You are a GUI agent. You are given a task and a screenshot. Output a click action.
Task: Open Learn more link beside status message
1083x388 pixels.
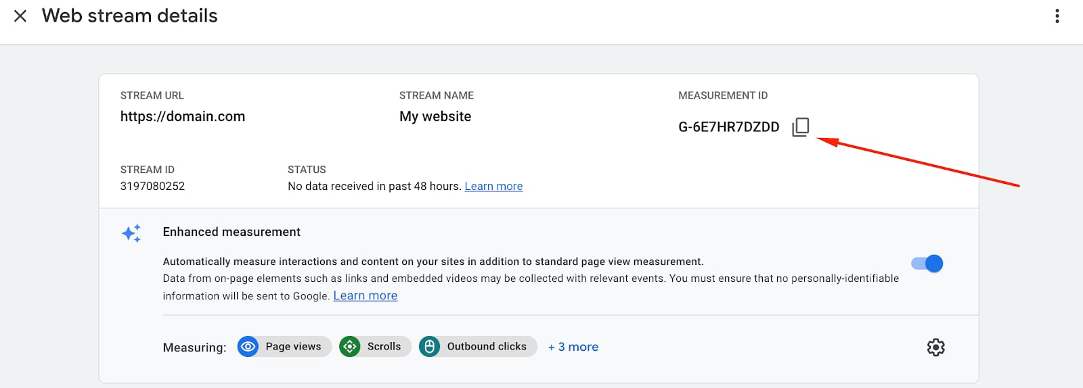(493, 187)
